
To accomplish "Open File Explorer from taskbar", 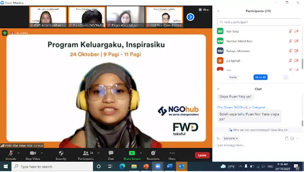I will (134, 166).
